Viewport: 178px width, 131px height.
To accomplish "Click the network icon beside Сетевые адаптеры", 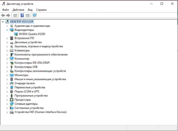I will click(x=12, y=104).
